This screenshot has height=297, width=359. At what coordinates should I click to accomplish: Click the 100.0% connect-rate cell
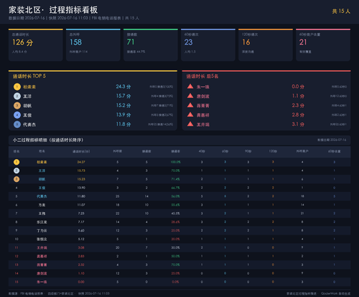pyautogui.click(x=175, y=162)
